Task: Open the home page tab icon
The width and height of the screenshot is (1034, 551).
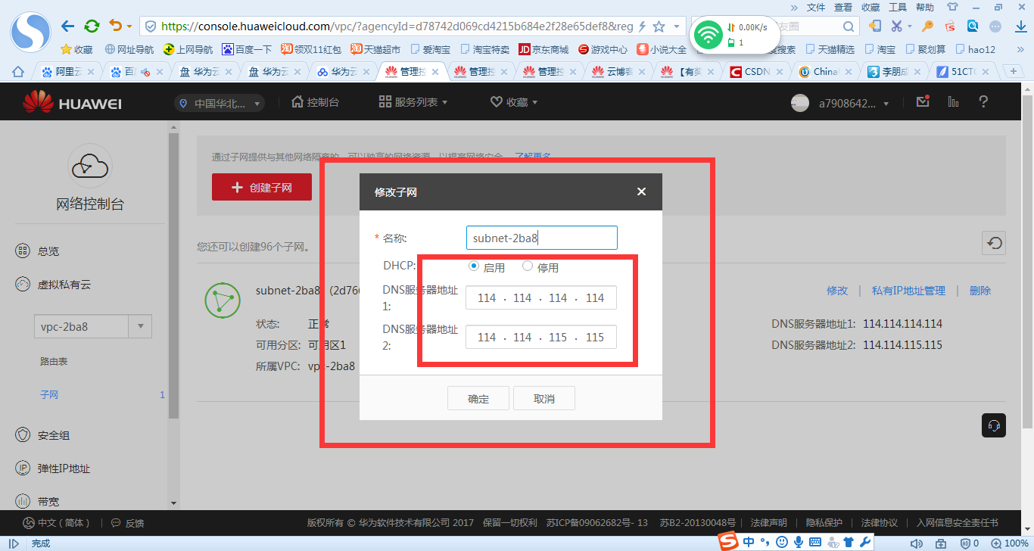Action: tap(18, 72)
